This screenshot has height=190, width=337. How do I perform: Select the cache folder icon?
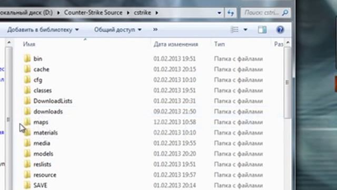[x=27, y=69]
